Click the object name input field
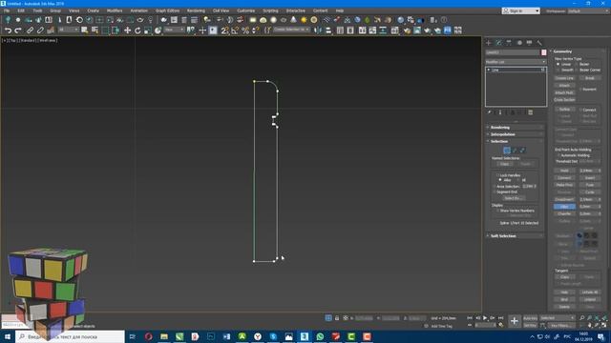 point(513,52)
